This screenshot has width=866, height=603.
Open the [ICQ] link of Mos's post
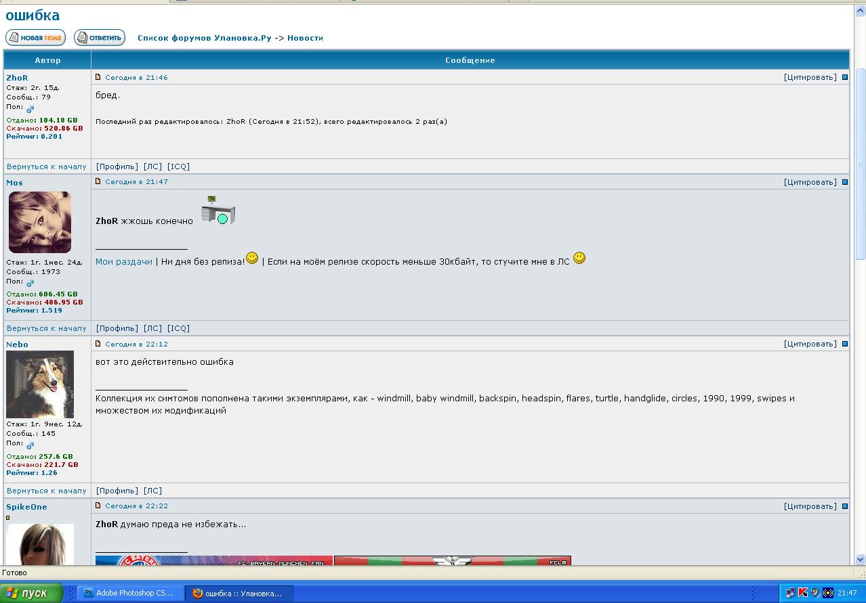(178, 328)
